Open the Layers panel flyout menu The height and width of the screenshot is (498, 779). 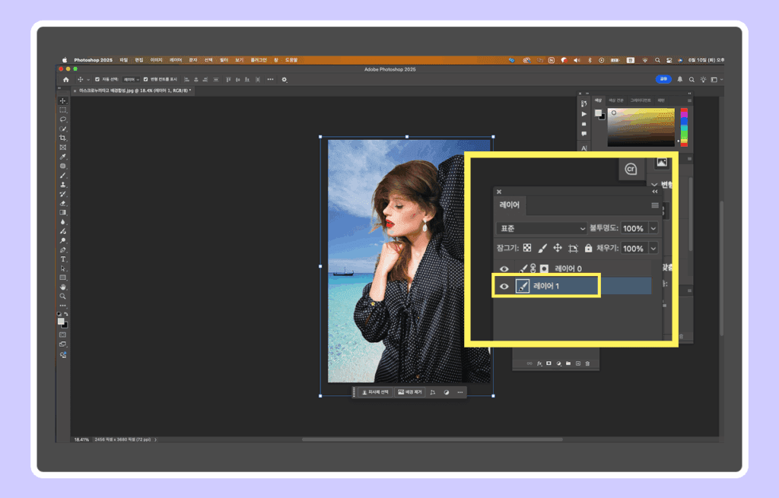[x=655, y=205]
